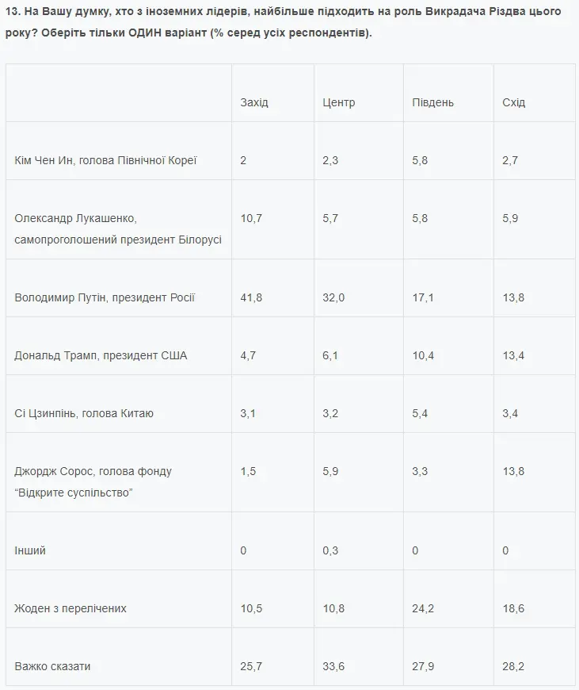Click the Олександр Лукашенко row label
Screen dimensions: 579x690
tap(117, 228)
